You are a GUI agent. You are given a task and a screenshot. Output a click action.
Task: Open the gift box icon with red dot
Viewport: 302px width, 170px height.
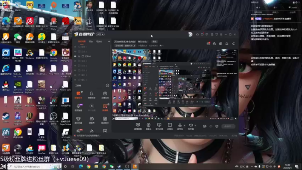(x=208, y=43)
